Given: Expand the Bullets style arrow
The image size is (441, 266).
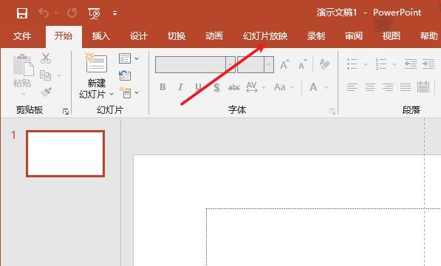Looking at the screenshot, I should click(366, 64).
